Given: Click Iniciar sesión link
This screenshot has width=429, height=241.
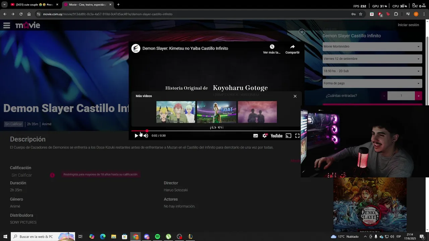Looking at the screenshot, I should click(408, 25).
